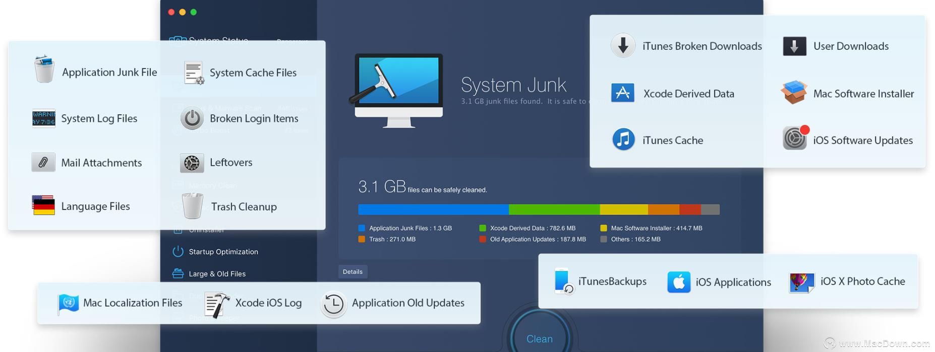Open System Status in the sidebar
The width and height of the screenshot is (935, 352).
[218, 40]
